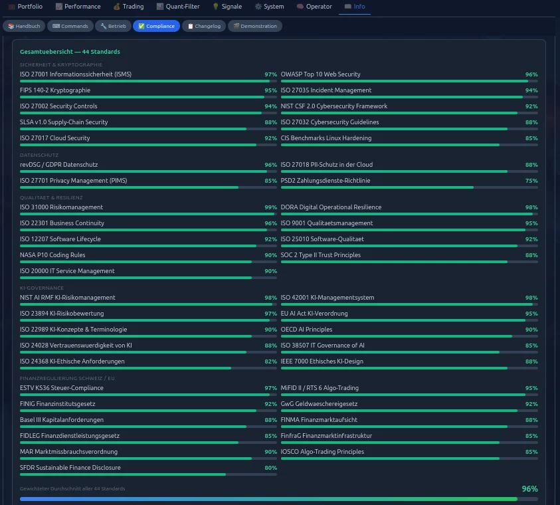Screen dimensions: 560x505
Task: Click 'IEEE 7000 Ethisches KI-Design' label
Action: pyautogui.click(x=322, y=361)
